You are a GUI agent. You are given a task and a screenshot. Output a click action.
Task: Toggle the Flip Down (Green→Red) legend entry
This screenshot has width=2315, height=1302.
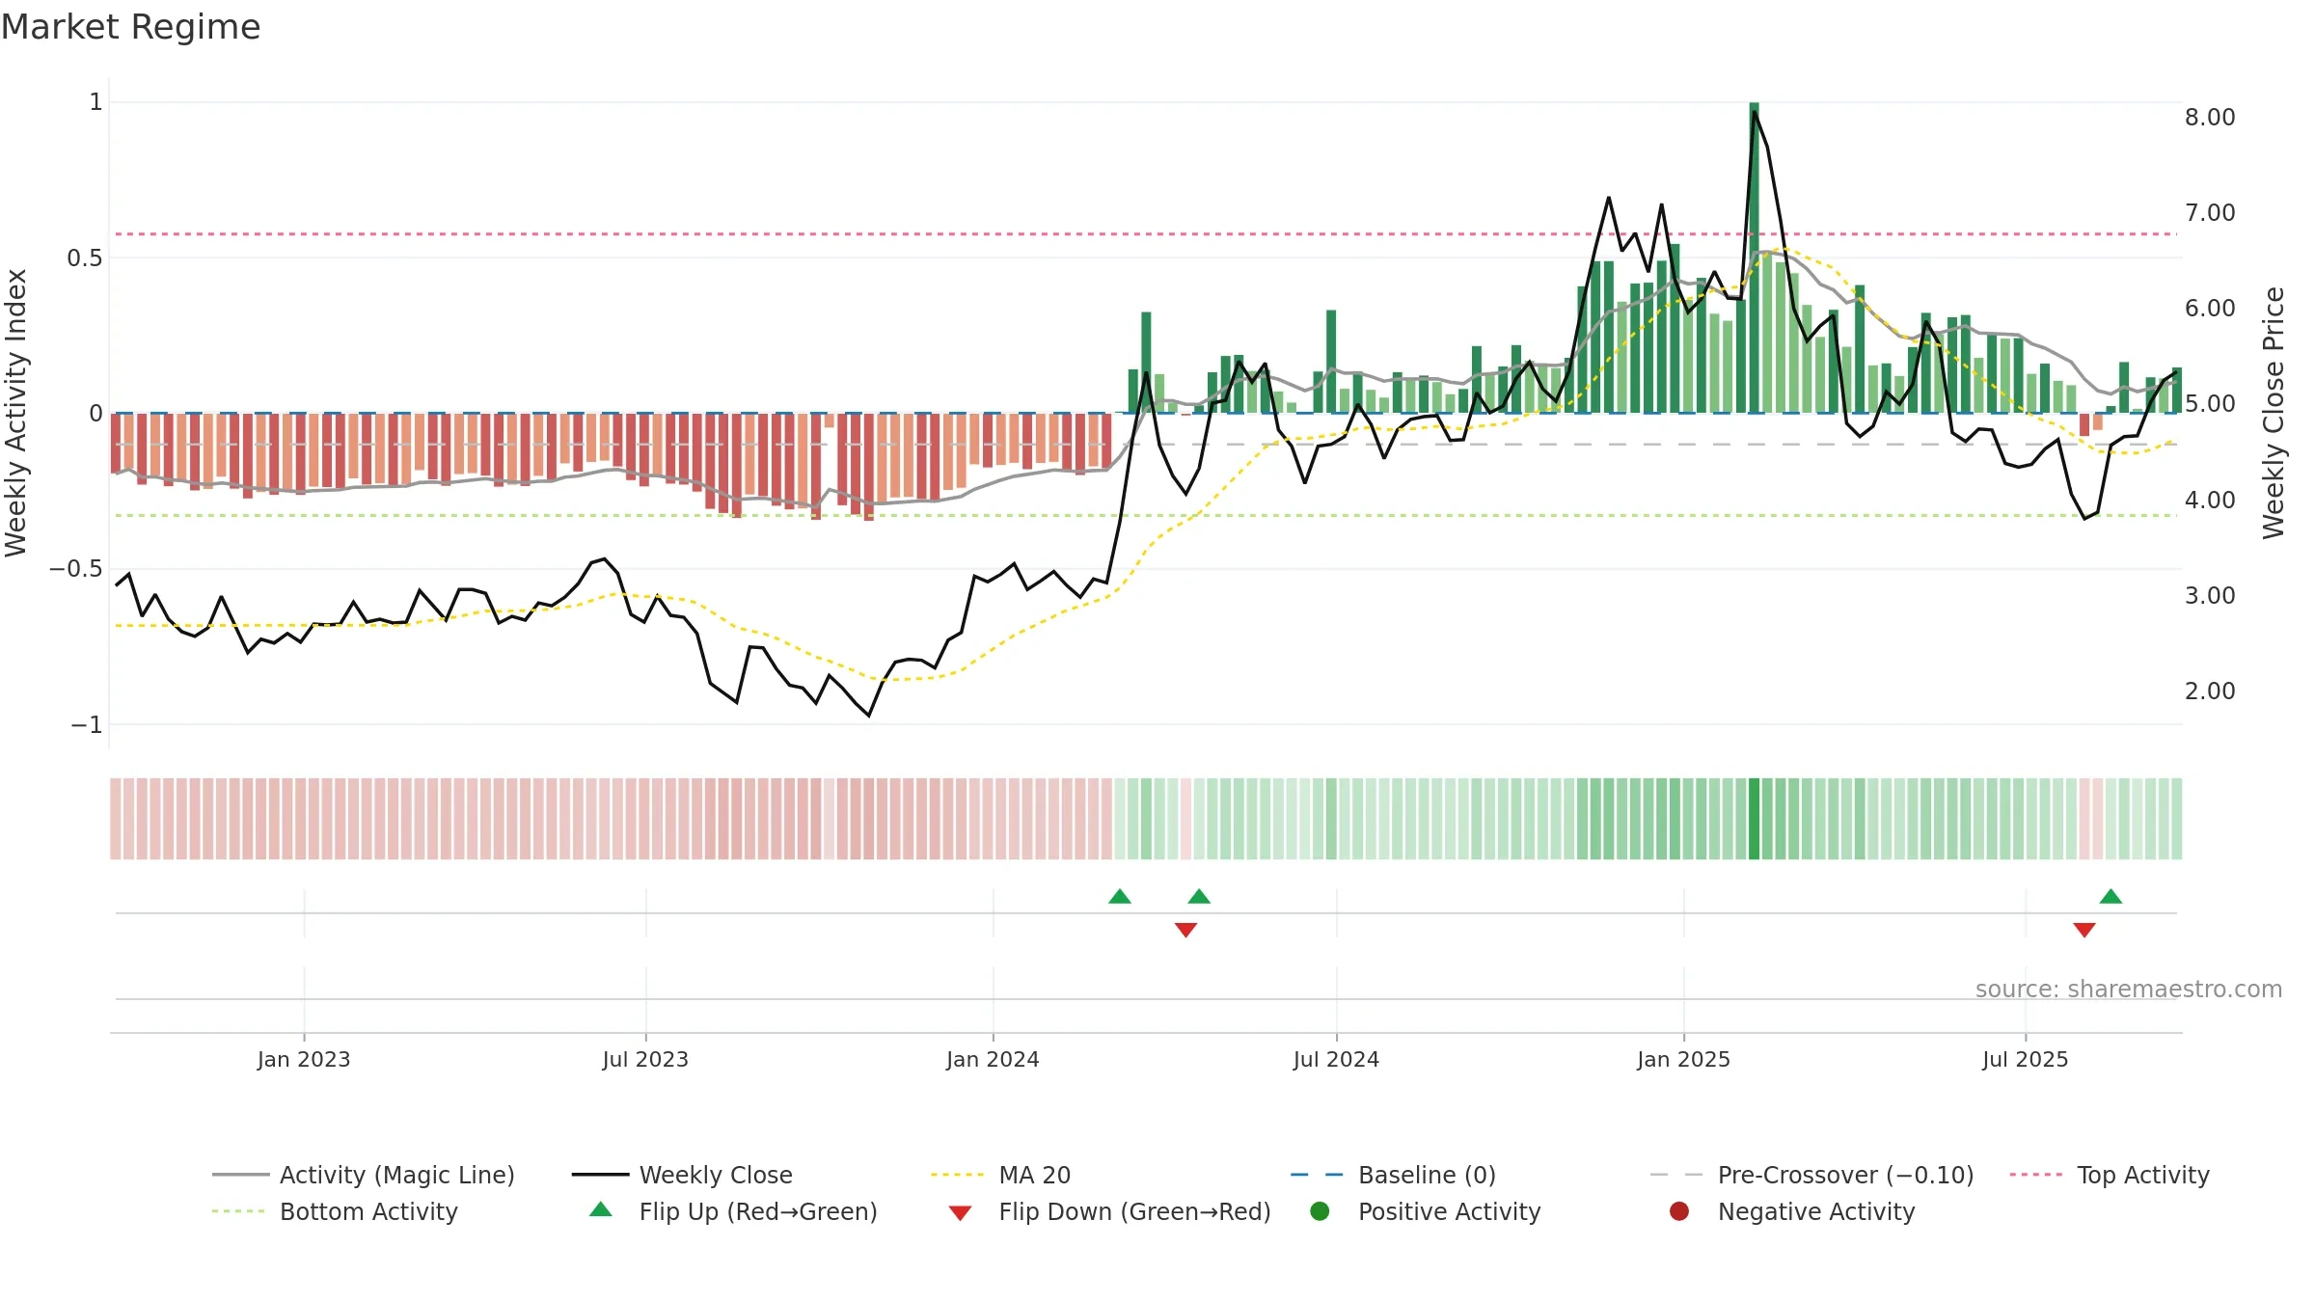(x=1109, y=1211)
